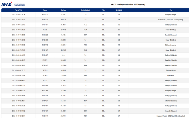Click depth value 8.44
Screen dimensions: 189x118
[x=85, y=65]
